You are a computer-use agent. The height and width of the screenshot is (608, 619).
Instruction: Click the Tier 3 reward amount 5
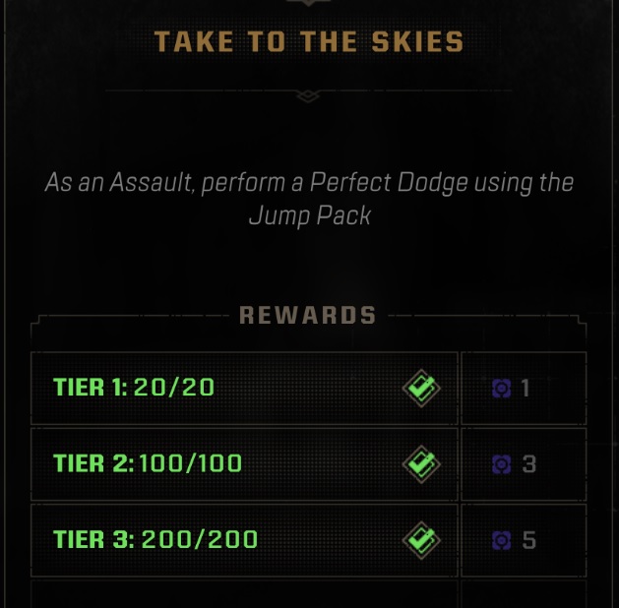coord(529,540)
